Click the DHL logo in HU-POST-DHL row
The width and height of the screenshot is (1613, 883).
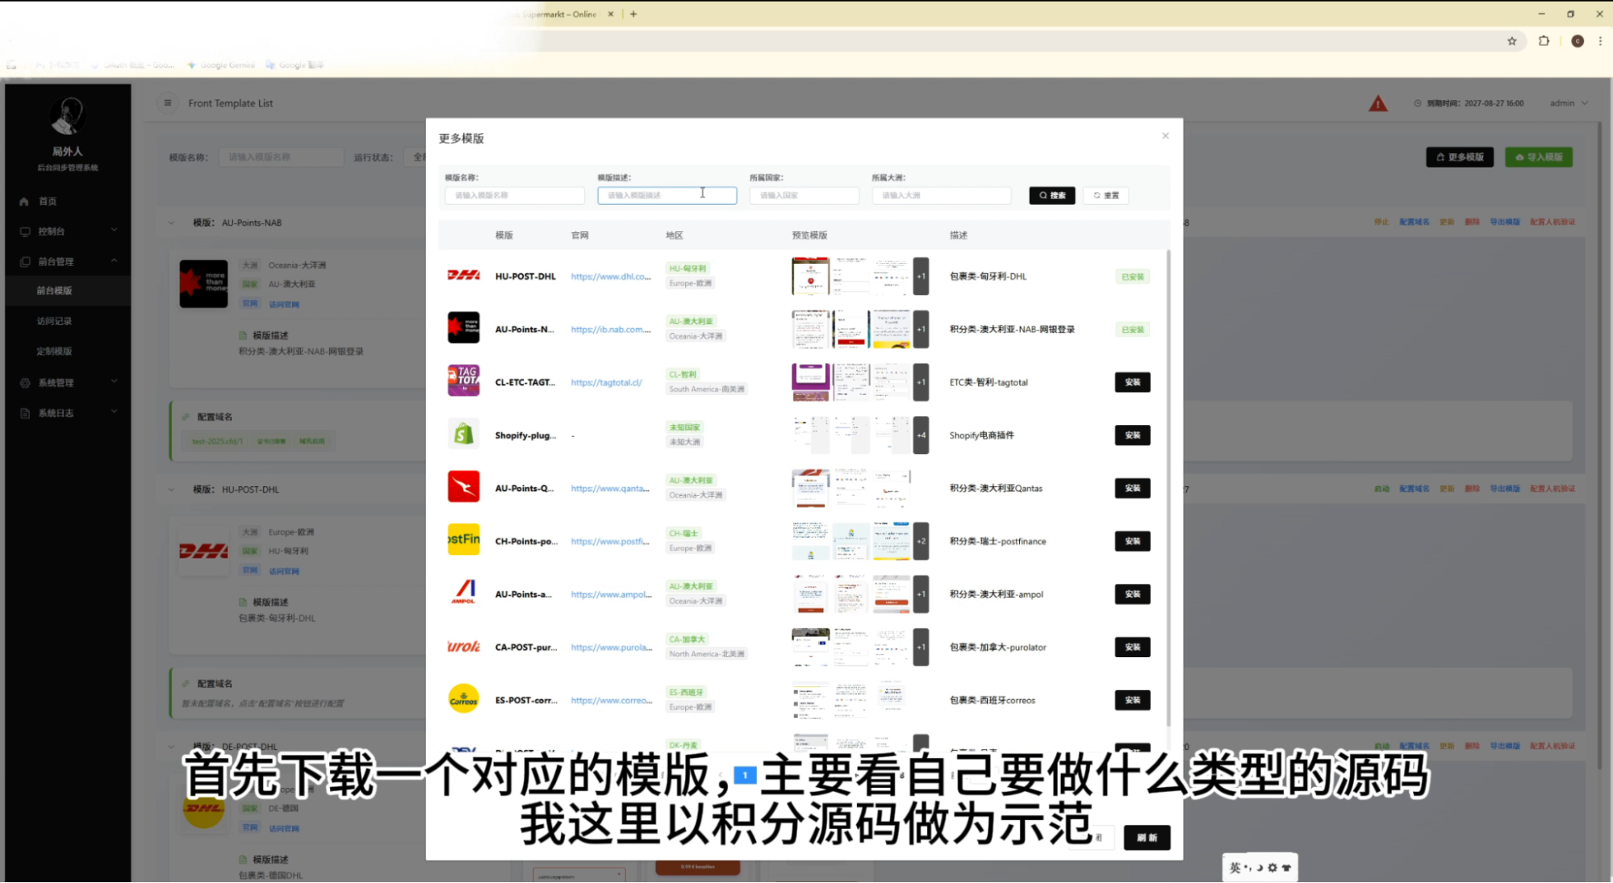click(463, 276)
